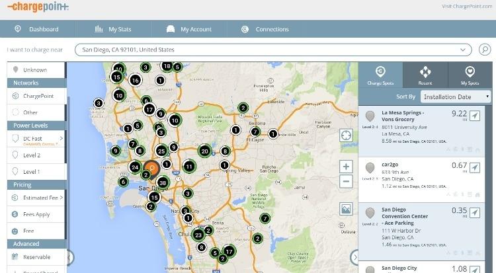Toggle the ChargePoint network filter

coord(36,96)
